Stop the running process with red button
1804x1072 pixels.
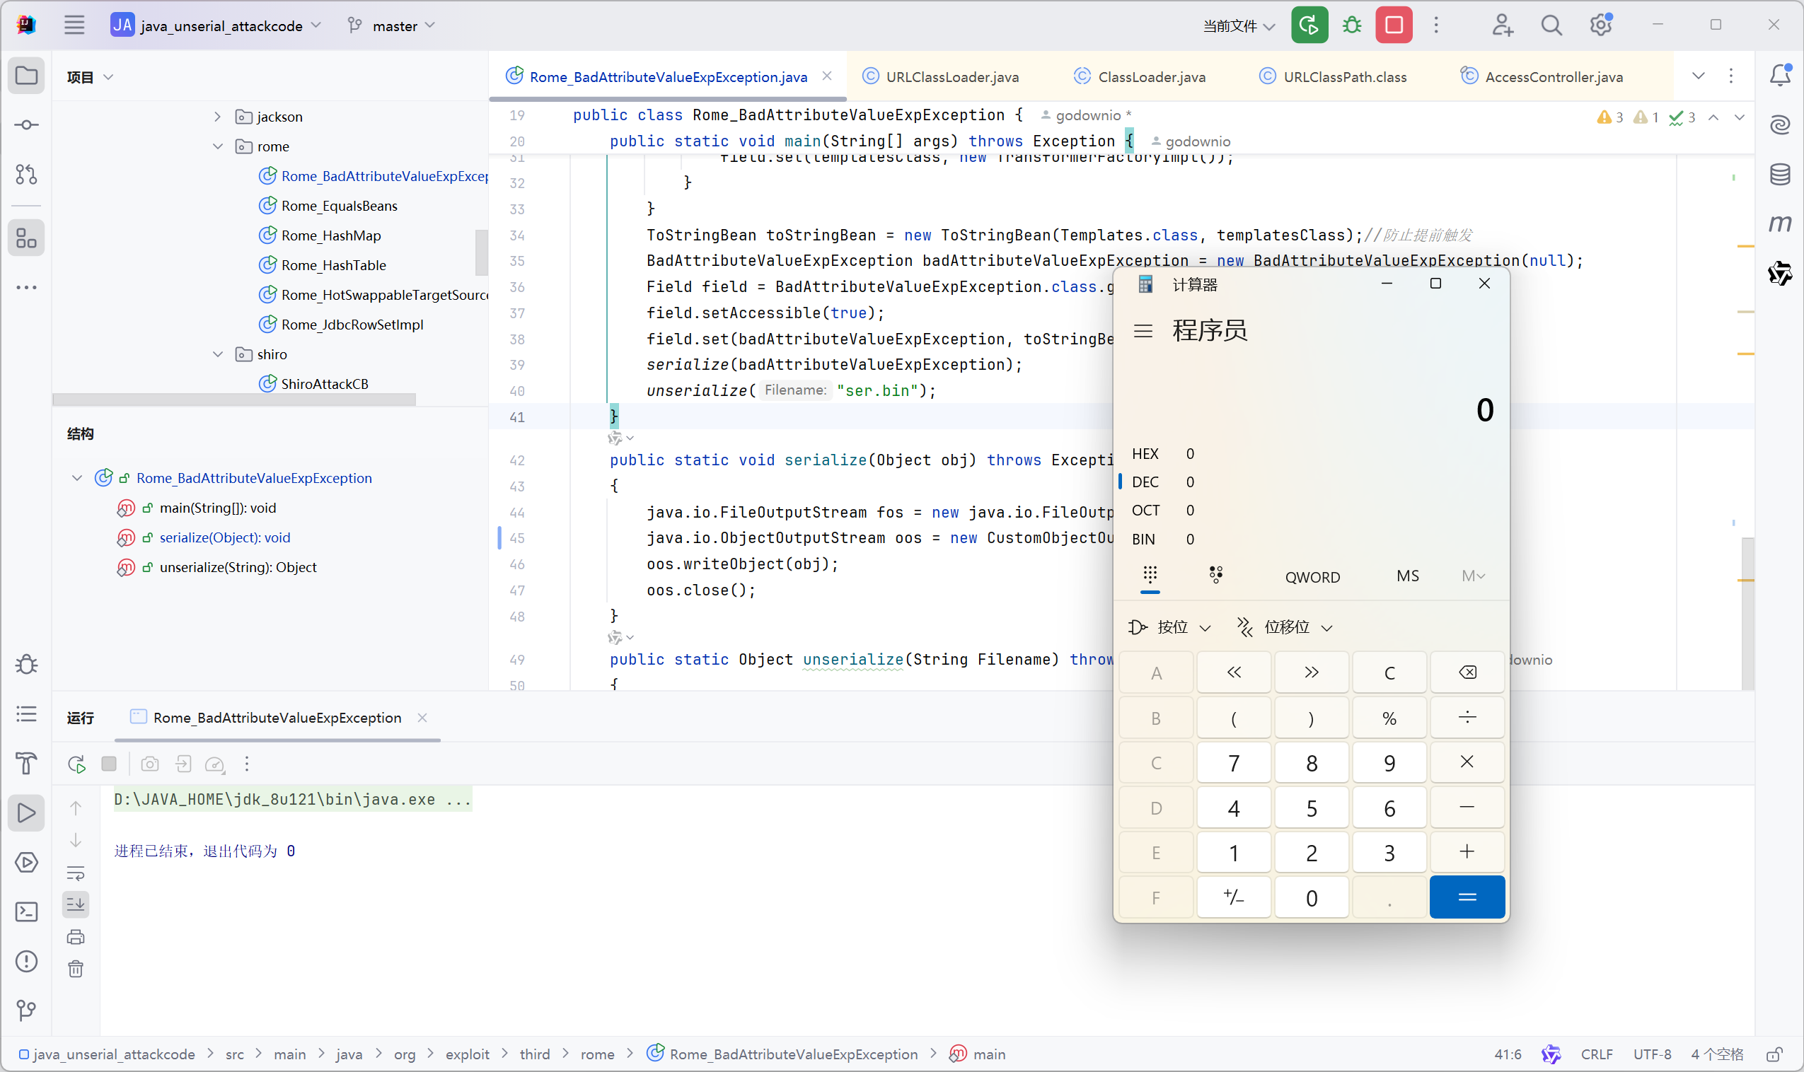click(1394, 25)
